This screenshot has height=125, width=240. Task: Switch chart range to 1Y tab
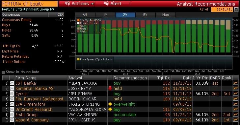pyautogui.click(x=105, y=15)
